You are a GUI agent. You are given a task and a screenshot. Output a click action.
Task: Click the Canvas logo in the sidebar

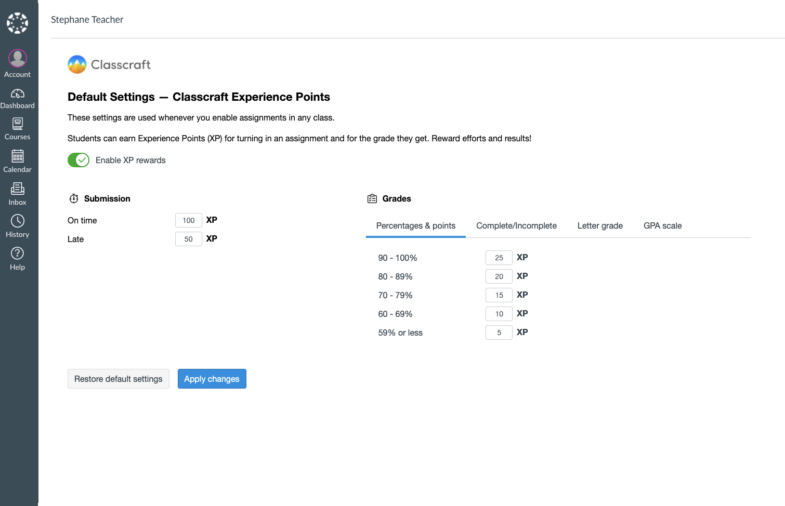coord(17,23)
